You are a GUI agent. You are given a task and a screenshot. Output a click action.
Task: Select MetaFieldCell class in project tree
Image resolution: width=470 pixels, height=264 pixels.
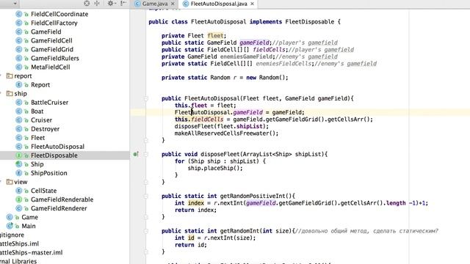(x=51, y=67)
